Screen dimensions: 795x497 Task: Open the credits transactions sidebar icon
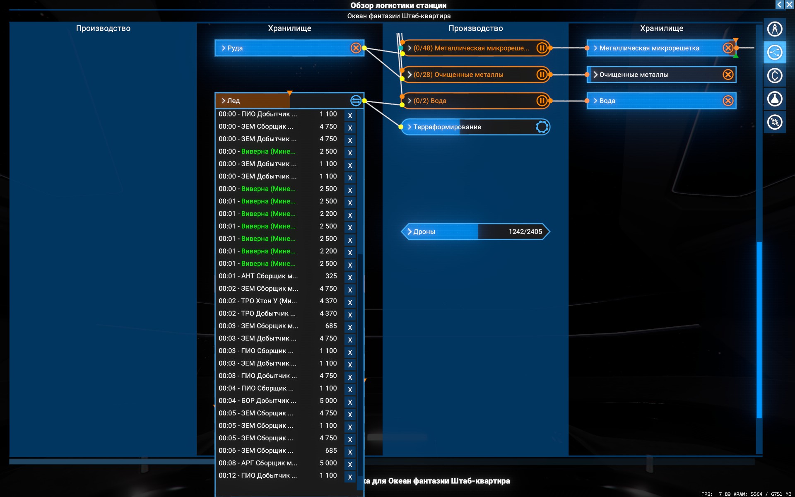click(x=774, y=76)
